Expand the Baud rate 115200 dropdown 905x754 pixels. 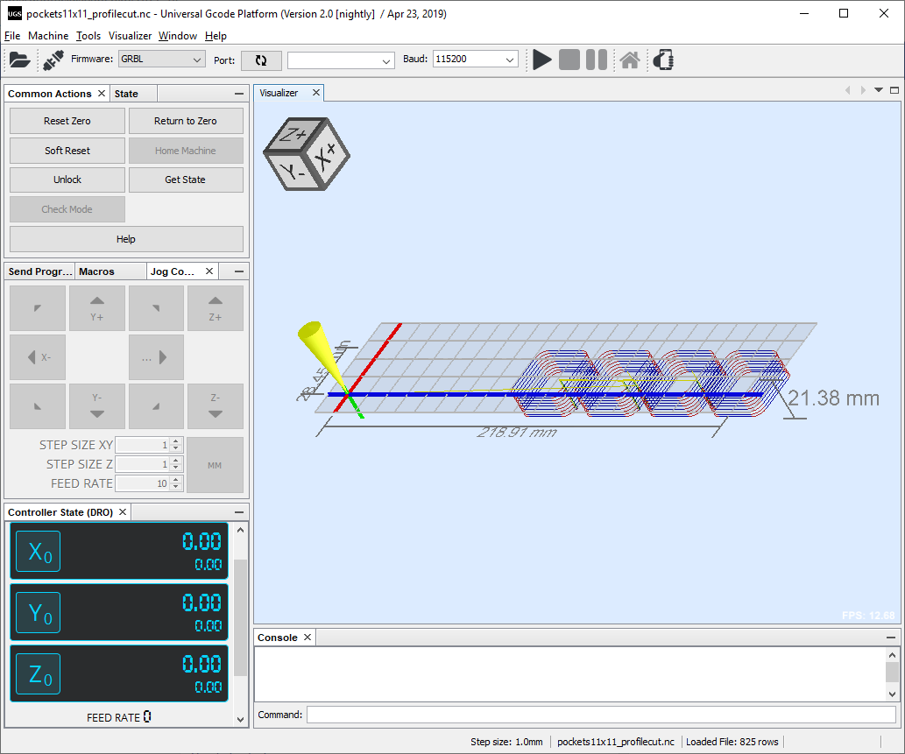(475, 59)
